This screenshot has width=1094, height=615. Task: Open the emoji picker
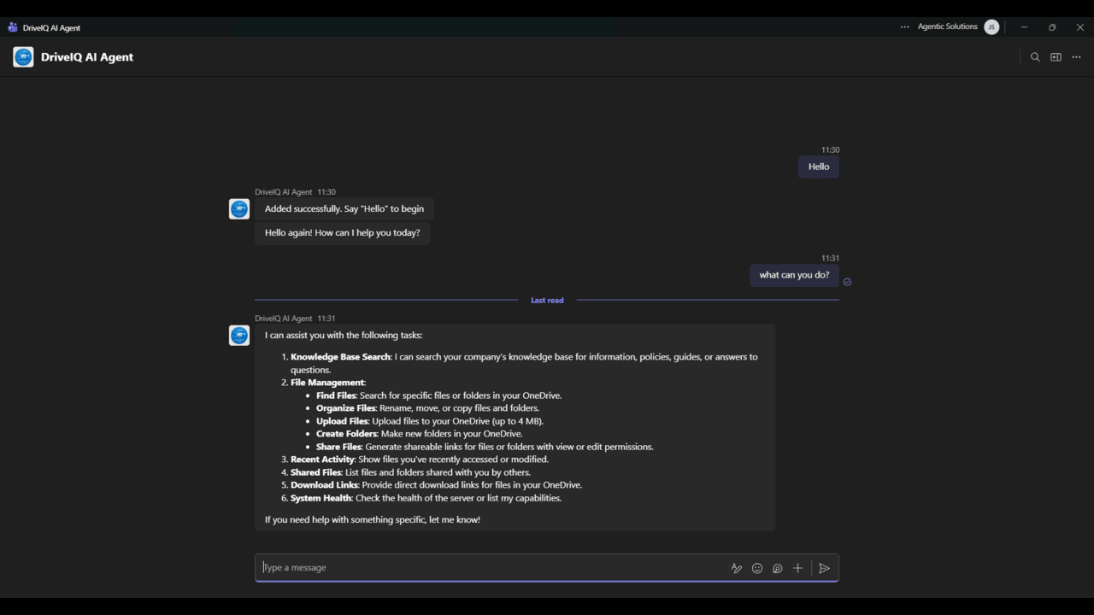[757, 568]
